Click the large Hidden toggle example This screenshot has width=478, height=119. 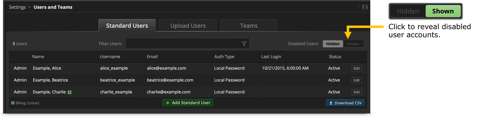[408, 11]
